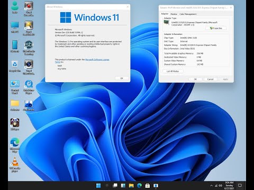The width and height of the screenshot is (254, 190).
Task: Click the 'Total Available Graphics Memory' row
Action: point(184,53)
